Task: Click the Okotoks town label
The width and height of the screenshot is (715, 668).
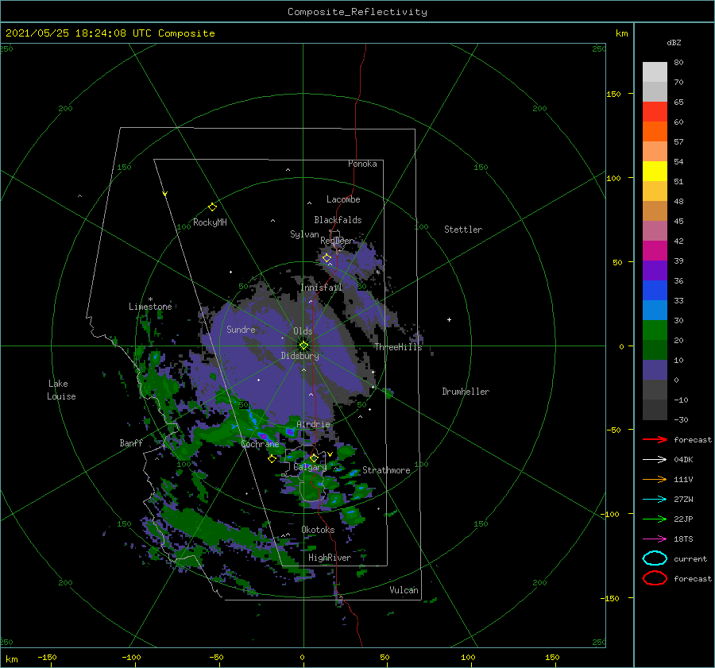Action: tap(318, 530)
